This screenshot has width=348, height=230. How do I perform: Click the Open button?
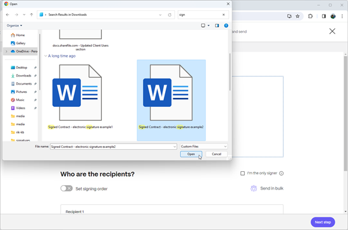(x=191, y=154)
